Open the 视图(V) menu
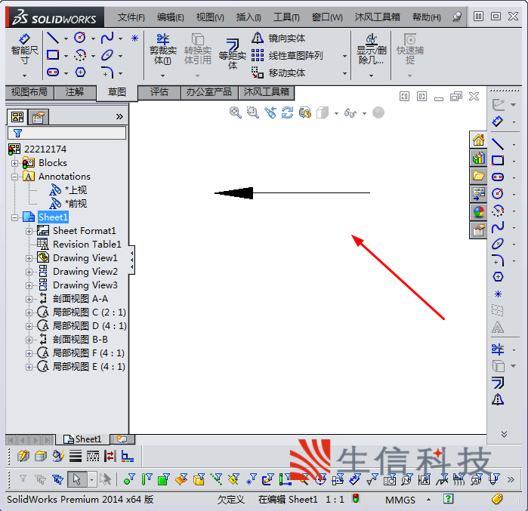Screen dimensions: 528x511 coord(210,17)
